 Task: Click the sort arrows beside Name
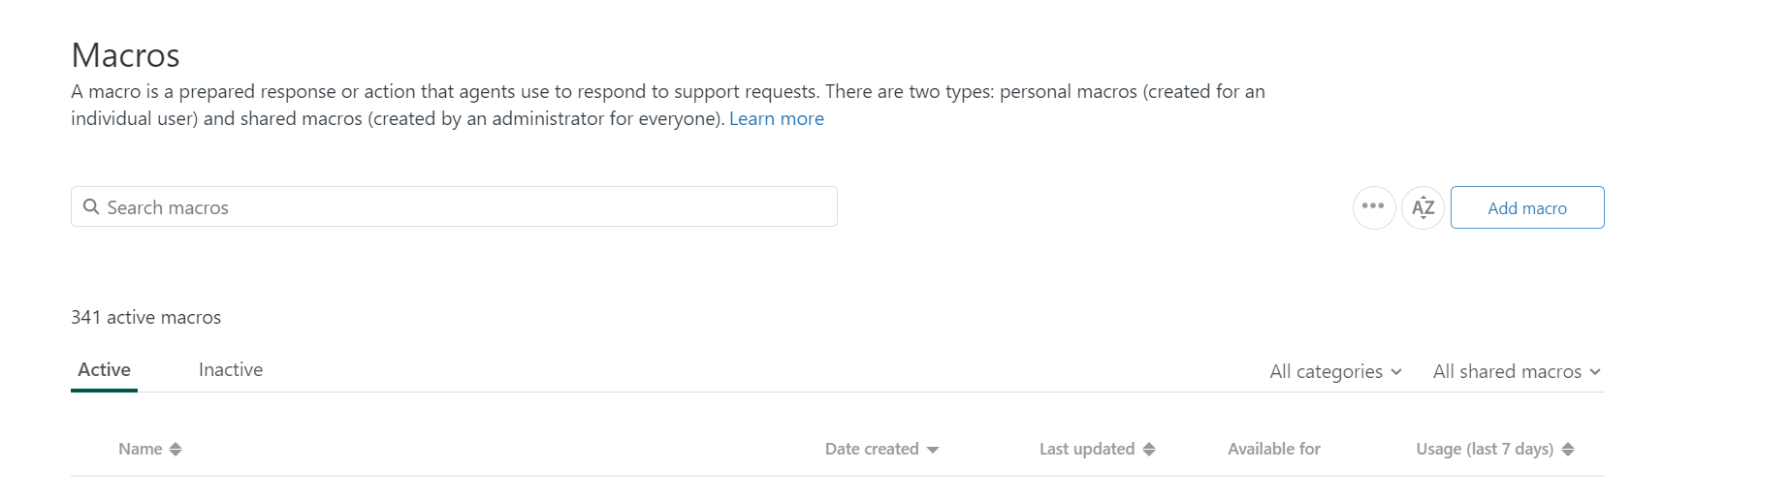(176, 449)
